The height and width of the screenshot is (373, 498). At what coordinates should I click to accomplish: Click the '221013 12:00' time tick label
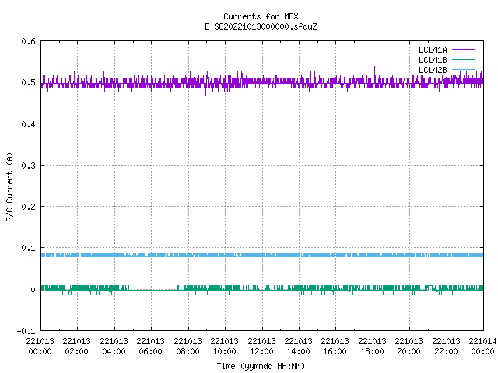(261, 346)
